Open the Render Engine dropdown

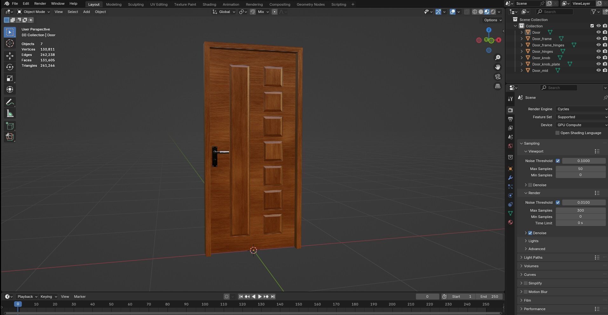click(582, 109)
